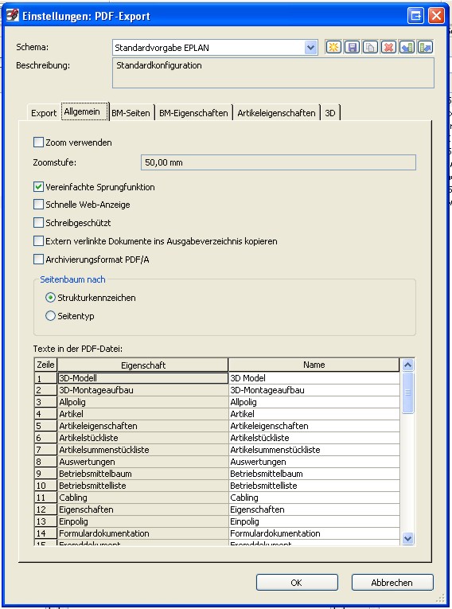Click the Save schema floppy icon
Viewport: 452px width, 609px height.
point(352,48)
